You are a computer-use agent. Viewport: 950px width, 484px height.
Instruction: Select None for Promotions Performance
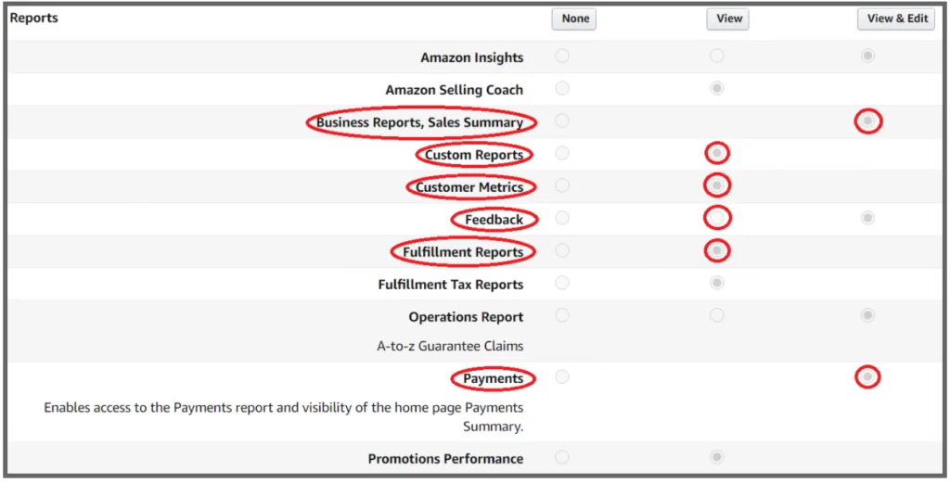point(562,457)
